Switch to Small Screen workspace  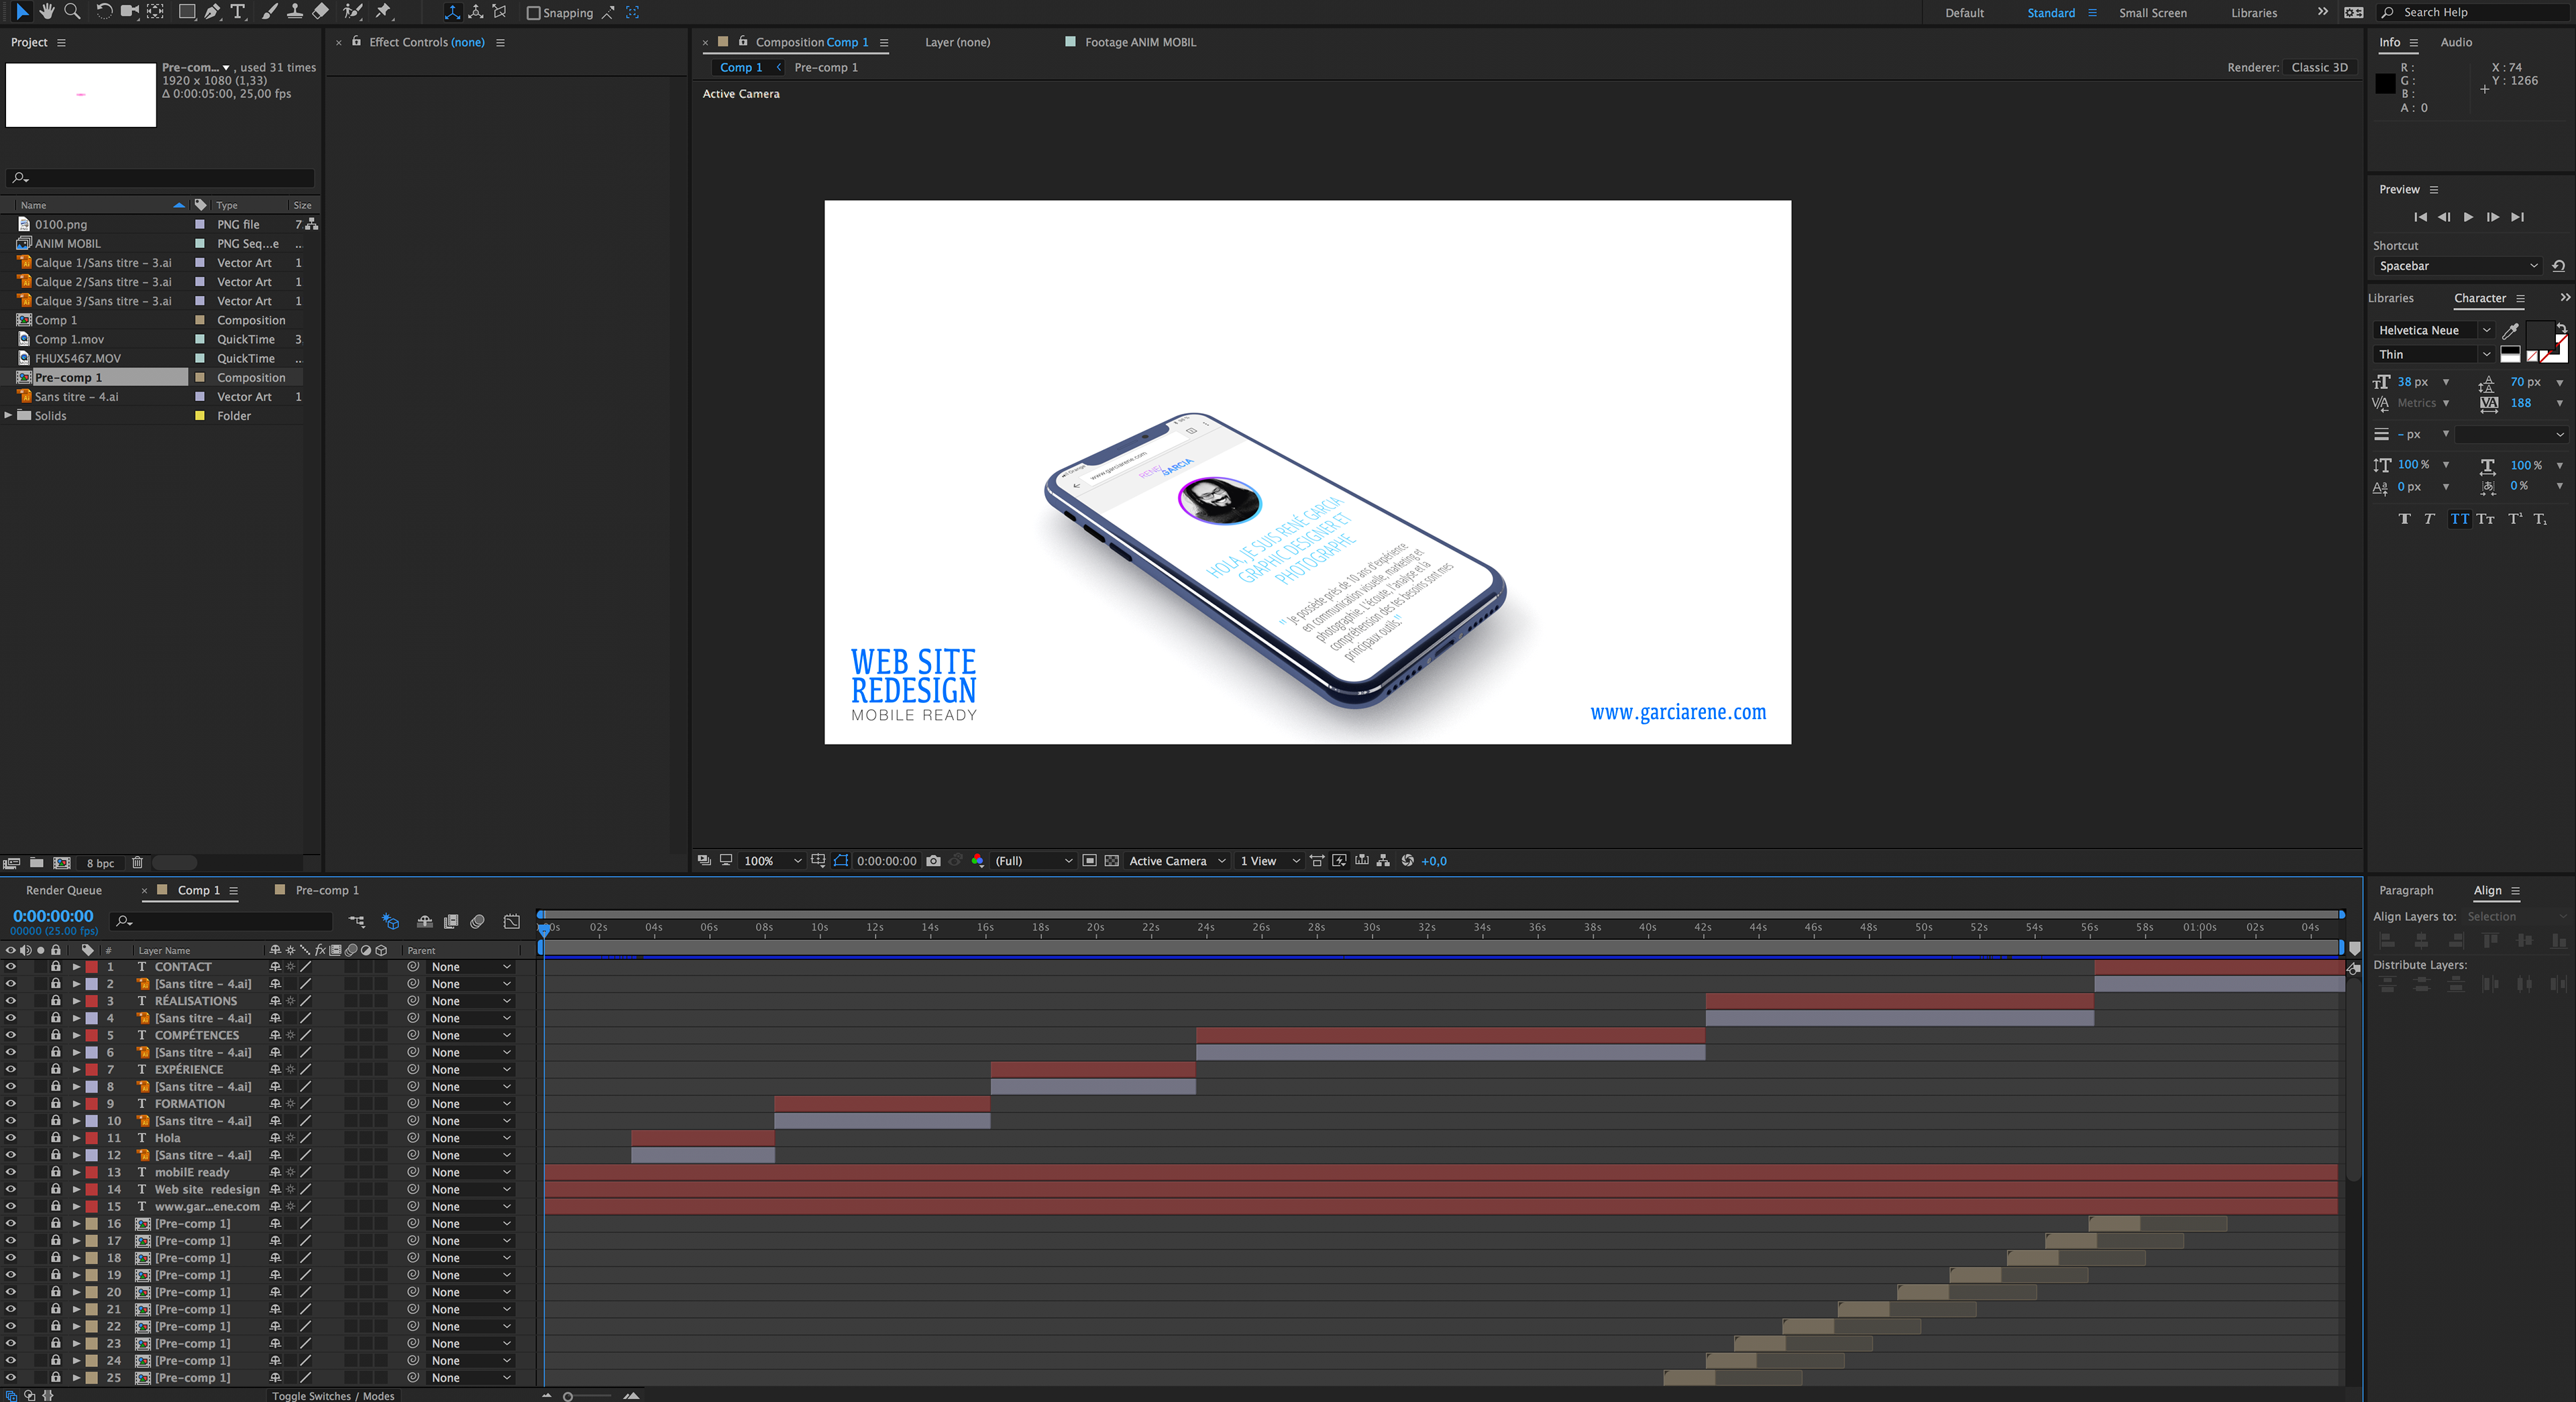[x=2152, y=13]
